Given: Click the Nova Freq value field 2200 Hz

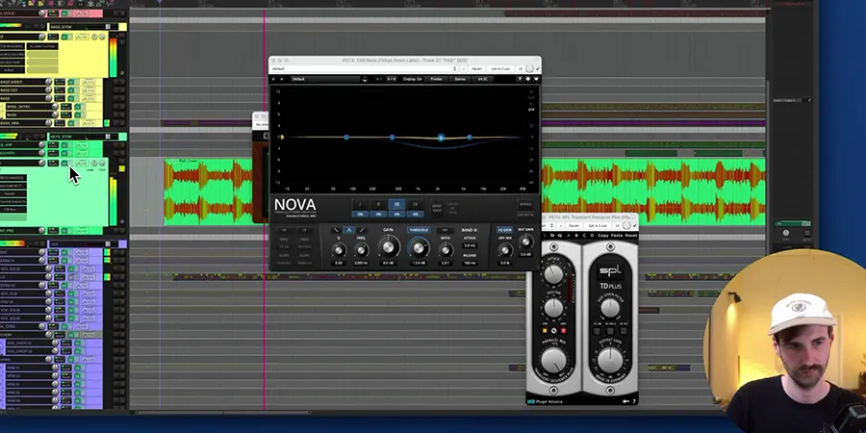Looking at the screenshot, I should coord(361,263).
